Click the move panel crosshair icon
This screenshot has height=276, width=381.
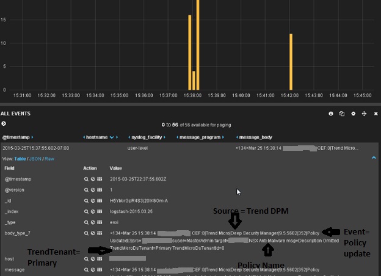(364, 114)
